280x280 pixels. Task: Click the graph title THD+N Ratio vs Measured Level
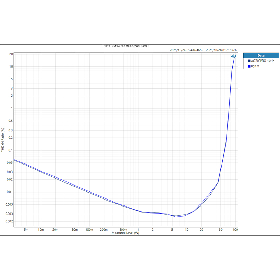(126, 46)
